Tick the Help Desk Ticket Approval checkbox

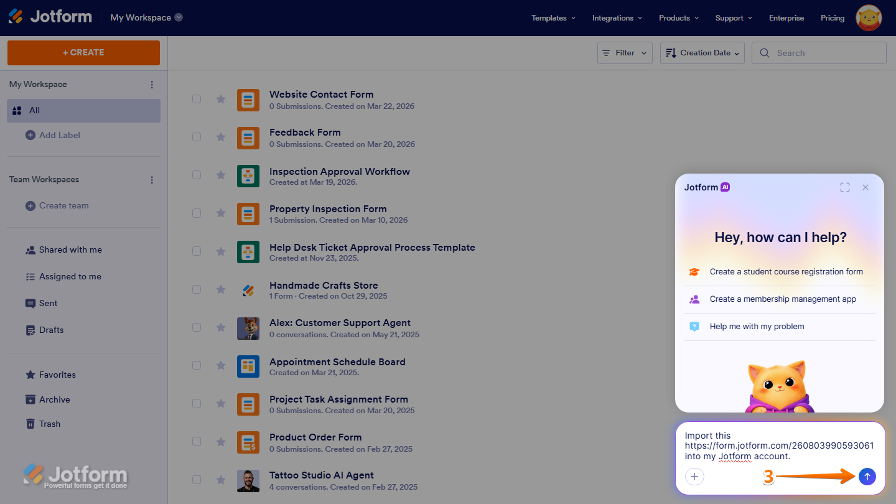pyautogui.click(x=197, y=251)
